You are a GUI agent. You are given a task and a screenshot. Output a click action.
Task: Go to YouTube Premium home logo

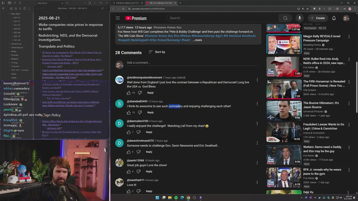136,18
